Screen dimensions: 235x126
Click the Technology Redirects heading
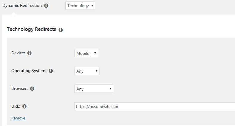[31, 29]
